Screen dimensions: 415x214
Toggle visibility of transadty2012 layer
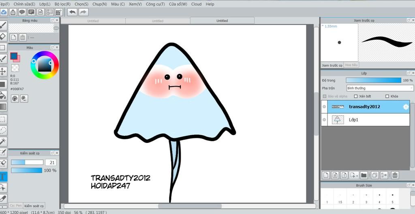[324, 107]
